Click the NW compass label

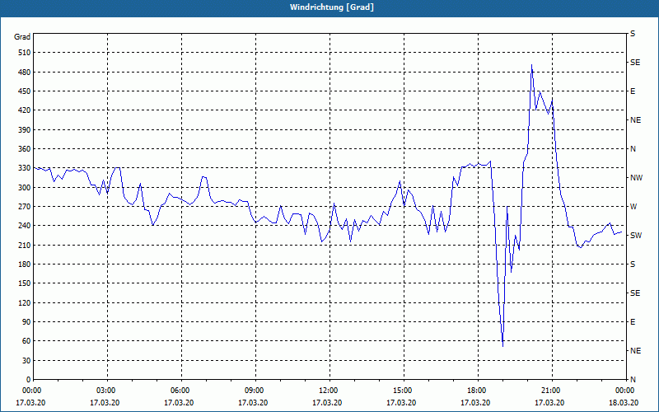[637, 178]
